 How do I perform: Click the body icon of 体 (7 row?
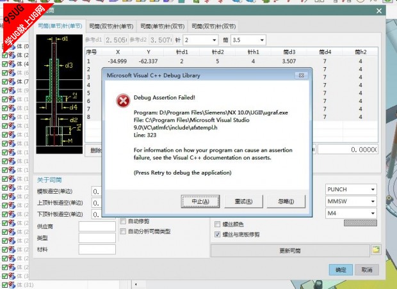coord(12,82)
